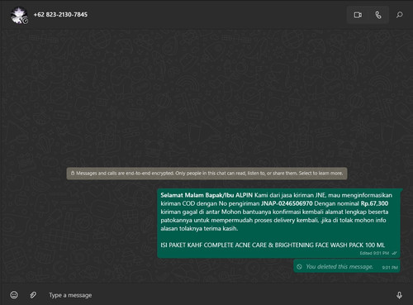Screen dimensions: 413x305
Task: Click the tracking number JNAP-0246506970
Action: click(287, 203)
